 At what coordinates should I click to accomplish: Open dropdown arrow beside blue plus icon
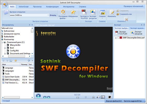pyautogui.click(x=32, y=61)
